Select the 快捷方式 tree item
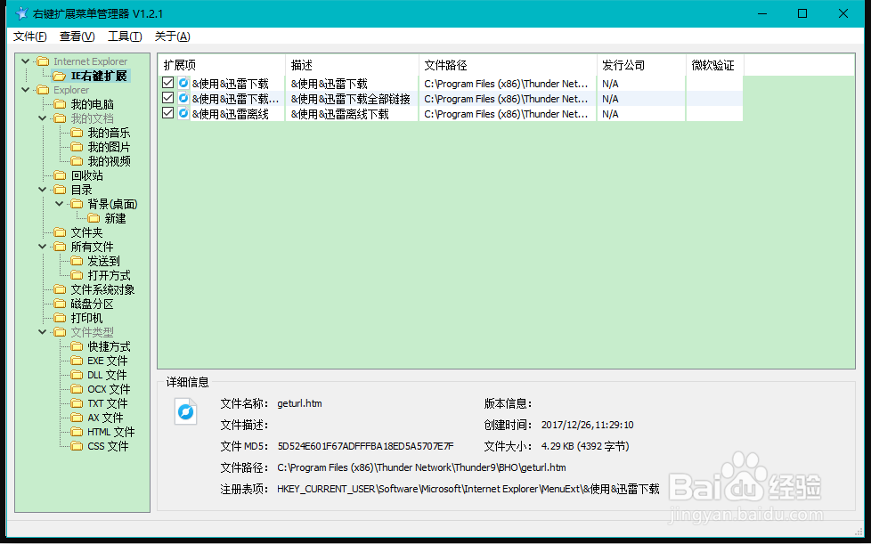The image size is (871, 544). click(110, 346)
